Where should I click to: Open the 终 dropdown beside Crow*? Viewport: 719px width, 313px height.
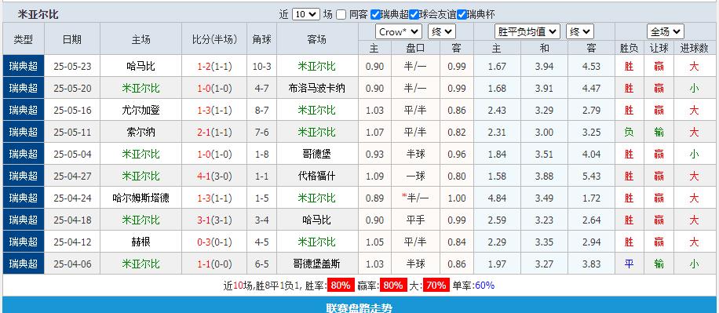[x=442, y=31]
